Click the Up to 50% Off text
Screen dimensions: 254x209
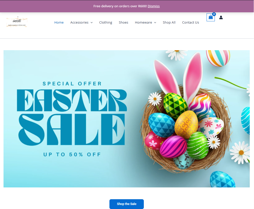72,155
